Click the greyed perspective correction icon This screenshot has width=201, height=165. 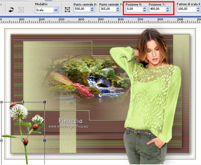[x=21, y=10]
